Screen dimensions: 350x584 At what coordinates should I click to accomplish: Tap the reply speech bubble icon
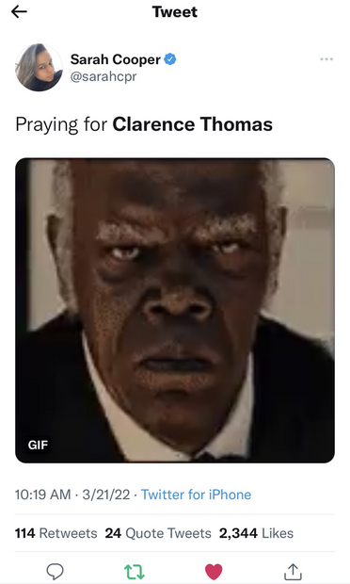tap(56, 572)
